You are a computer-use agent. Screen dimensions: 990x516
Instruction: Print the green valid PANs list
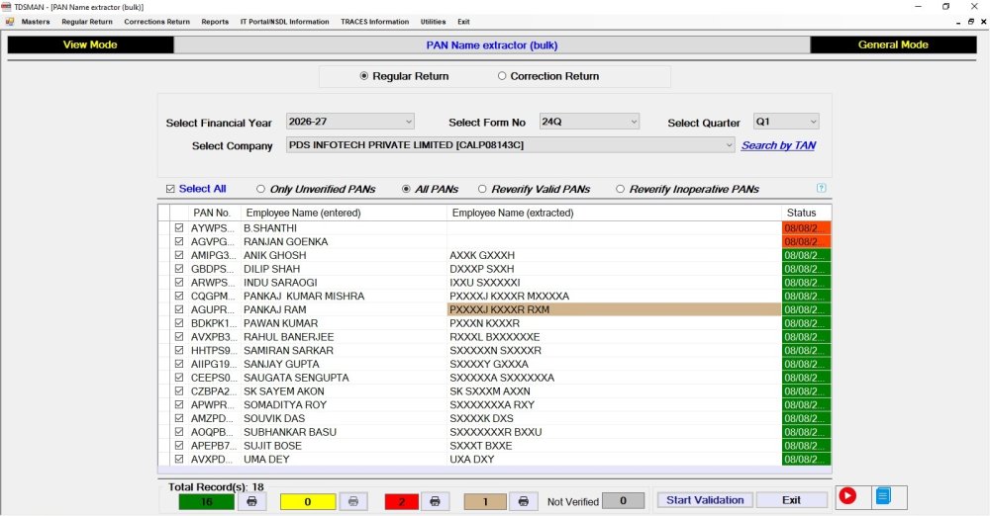(x=251, y=501)
